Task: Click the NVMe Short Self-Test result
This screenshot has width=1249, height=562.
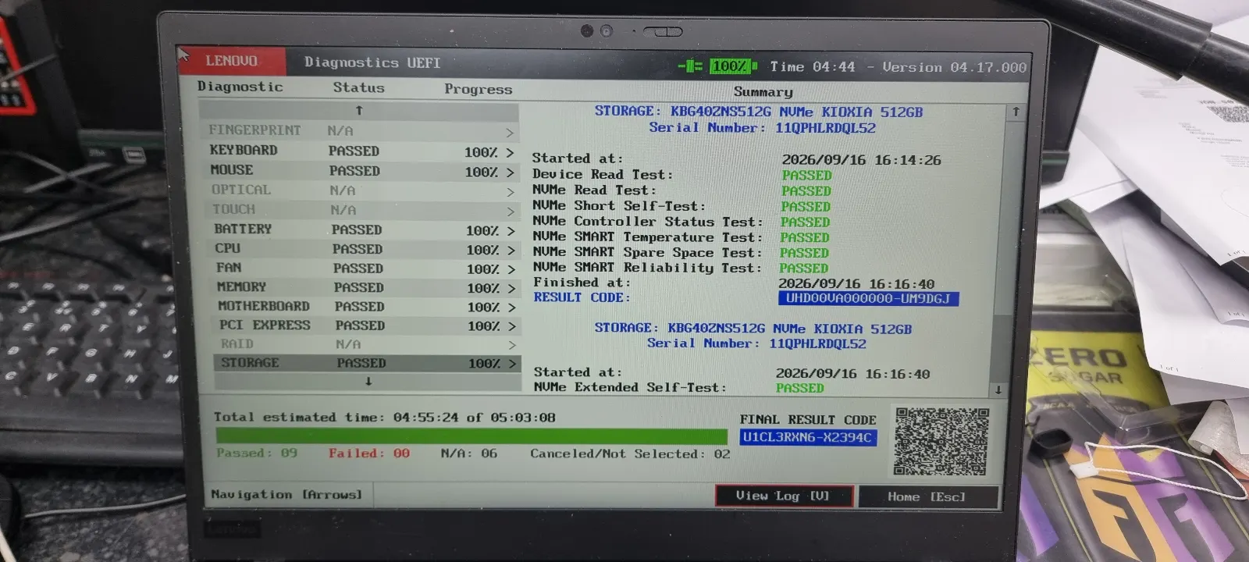Action: tap(806, 207)
